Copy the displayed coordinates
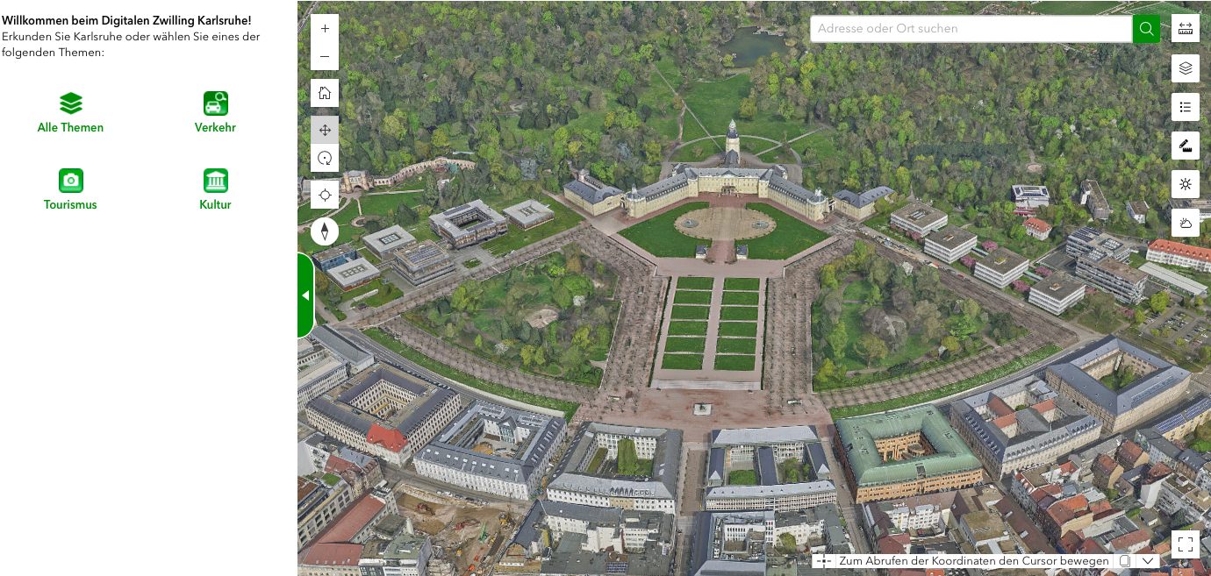The image size is (1211, 576). pos(1125,559)
